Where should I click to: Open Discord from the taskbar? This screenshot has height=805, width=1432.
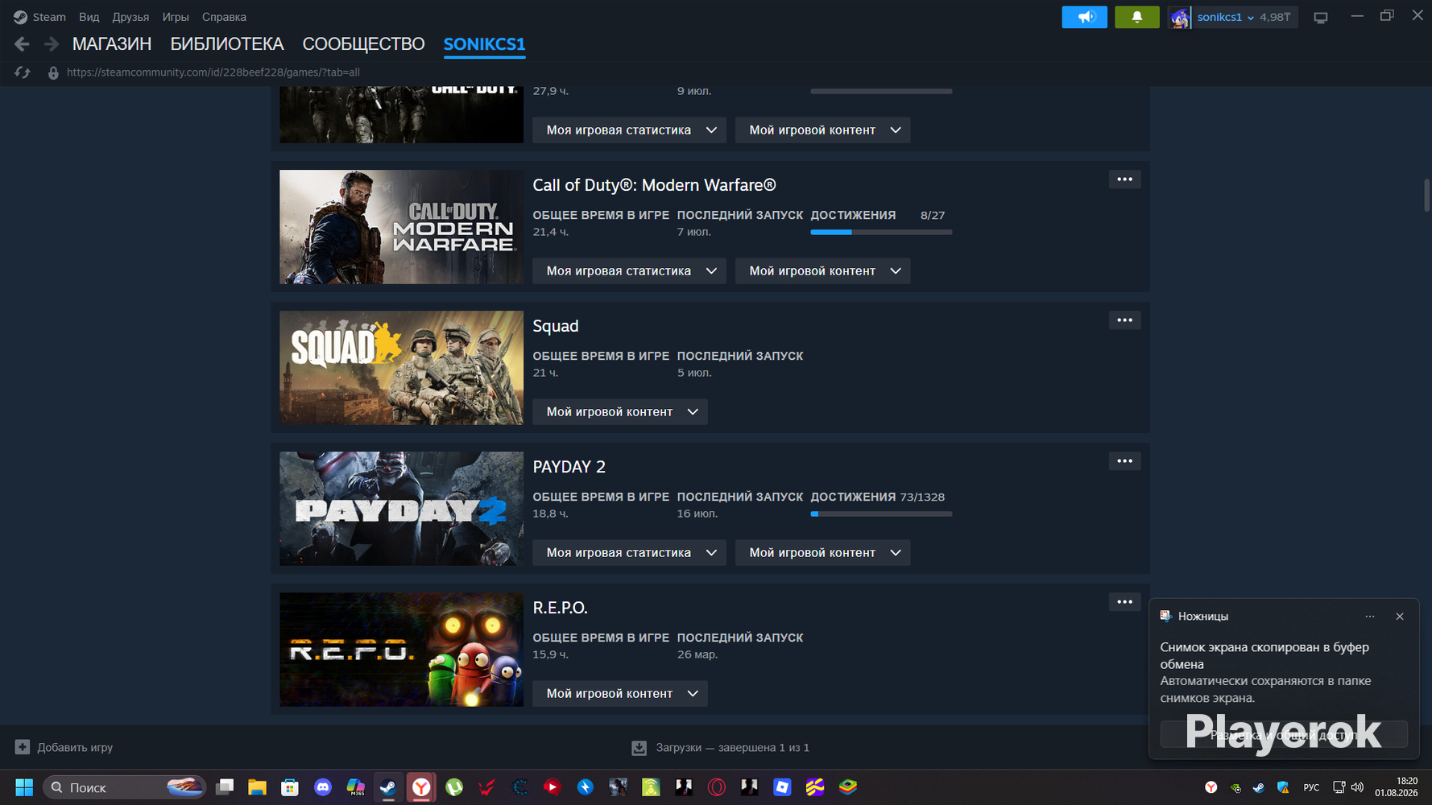click(x=323, y=787)
